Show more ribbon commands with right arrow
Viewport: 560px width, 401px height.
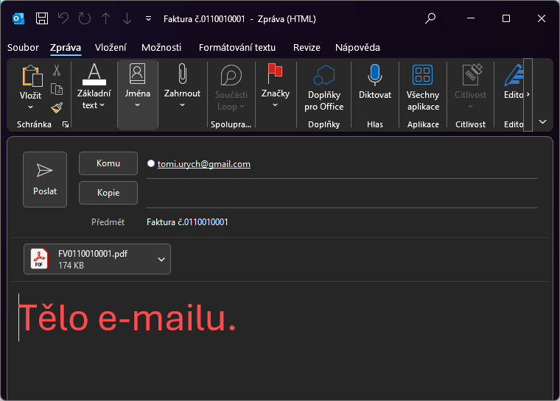[x=528, y=94]
